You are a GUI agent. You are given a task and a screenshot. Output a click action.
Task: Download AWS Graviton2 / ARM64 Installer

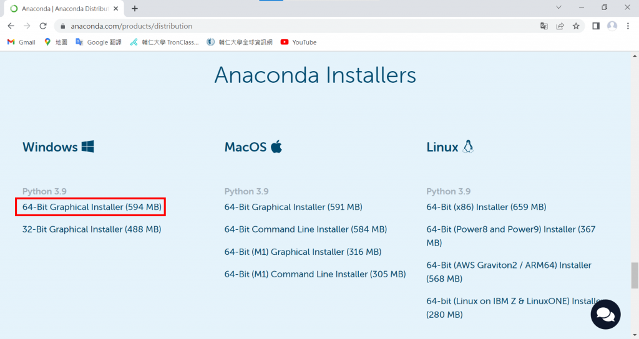[x=509, y=272]
